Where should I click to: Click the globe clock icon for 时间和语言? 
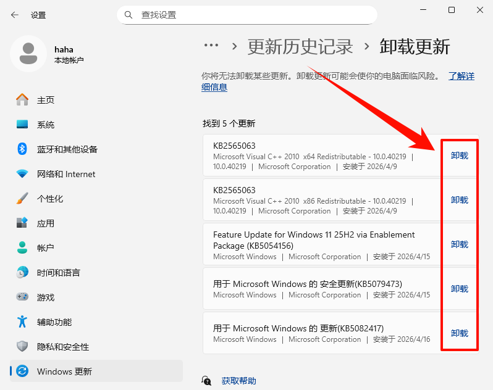pos(22,272)
